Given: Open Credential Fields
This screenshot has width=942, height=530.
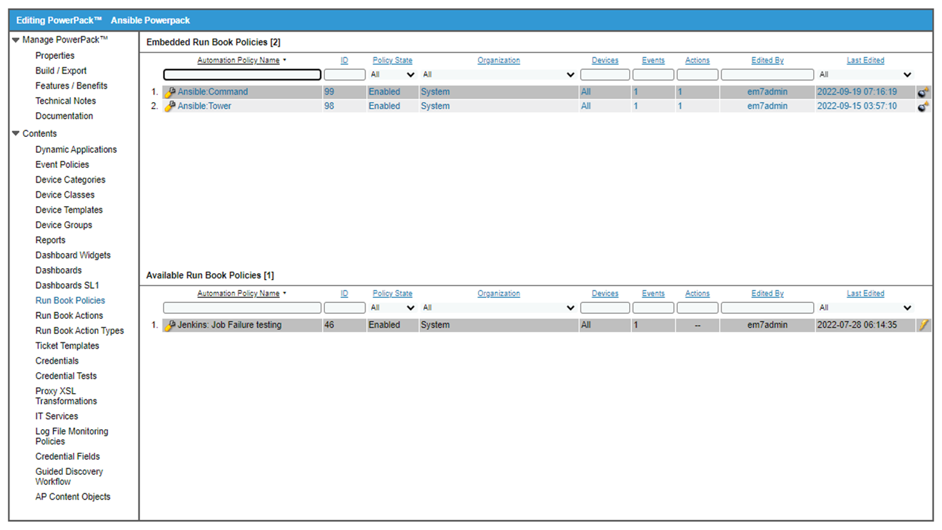Looking at the screenshot, I should click(x=67, y=457).
